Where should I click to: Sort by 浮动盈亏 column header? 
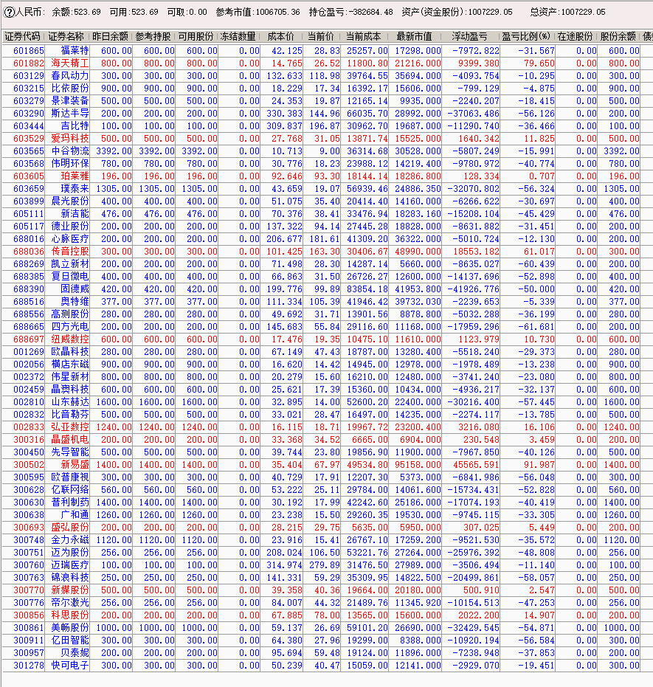pyautogui.click(x=470, y=36)
